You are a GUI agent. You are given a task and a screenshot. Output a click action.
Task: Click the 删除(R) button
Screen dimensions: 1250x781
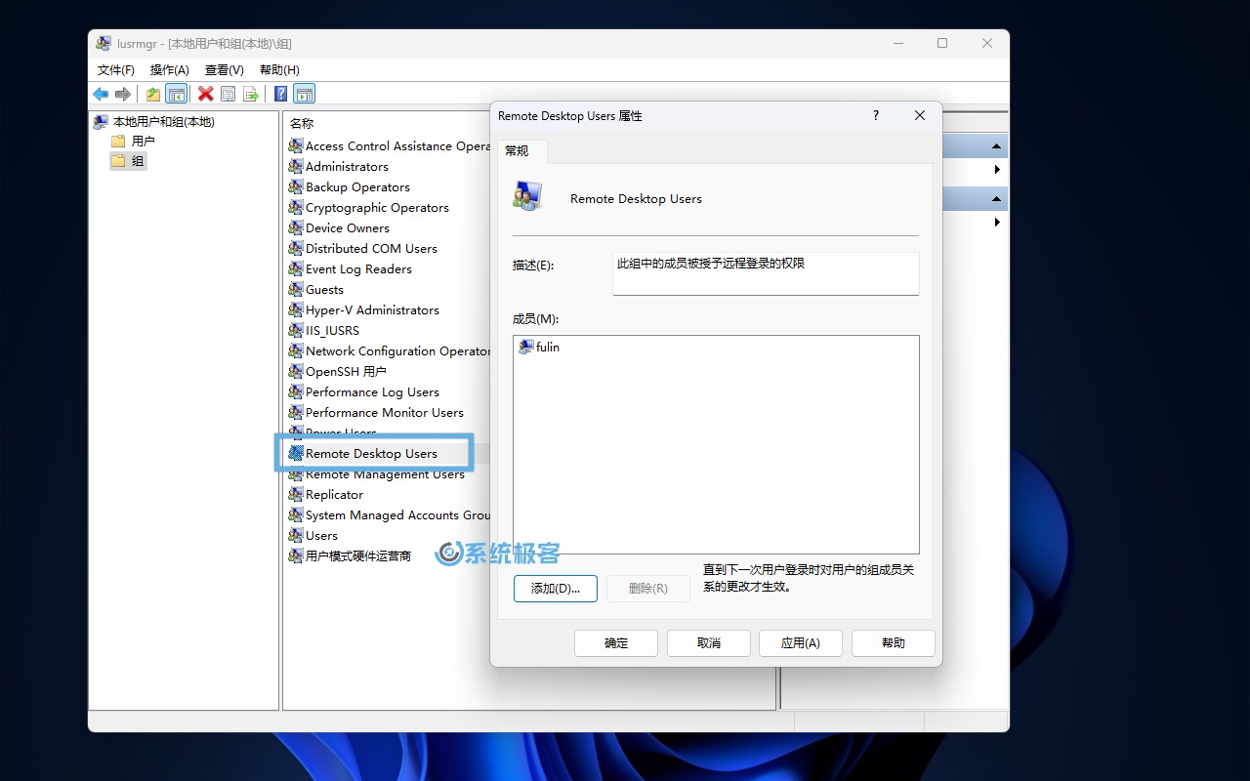tap(648, 588)
